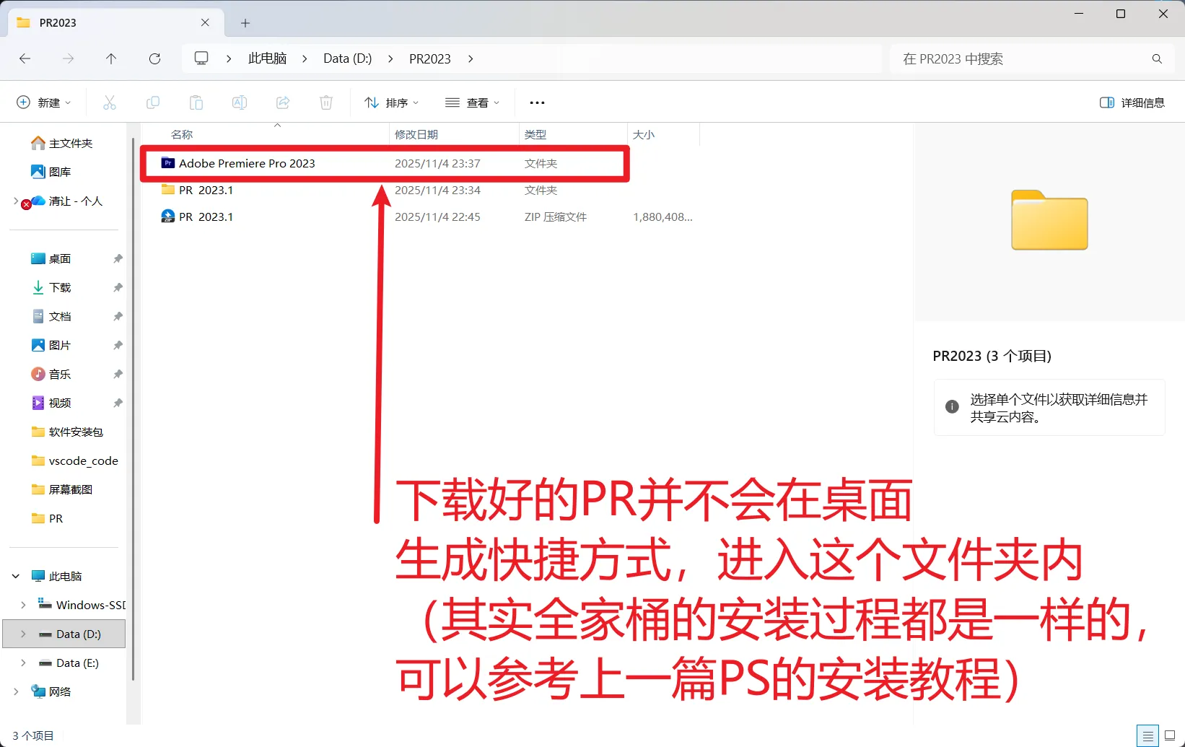Open the View dropdown menu
Viewport: 1185px width, 747px height.
point(473,102)
